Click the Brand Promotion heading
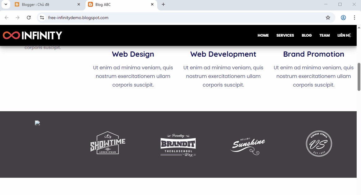Viewport: 361px width, 195px height. (313, 54)
